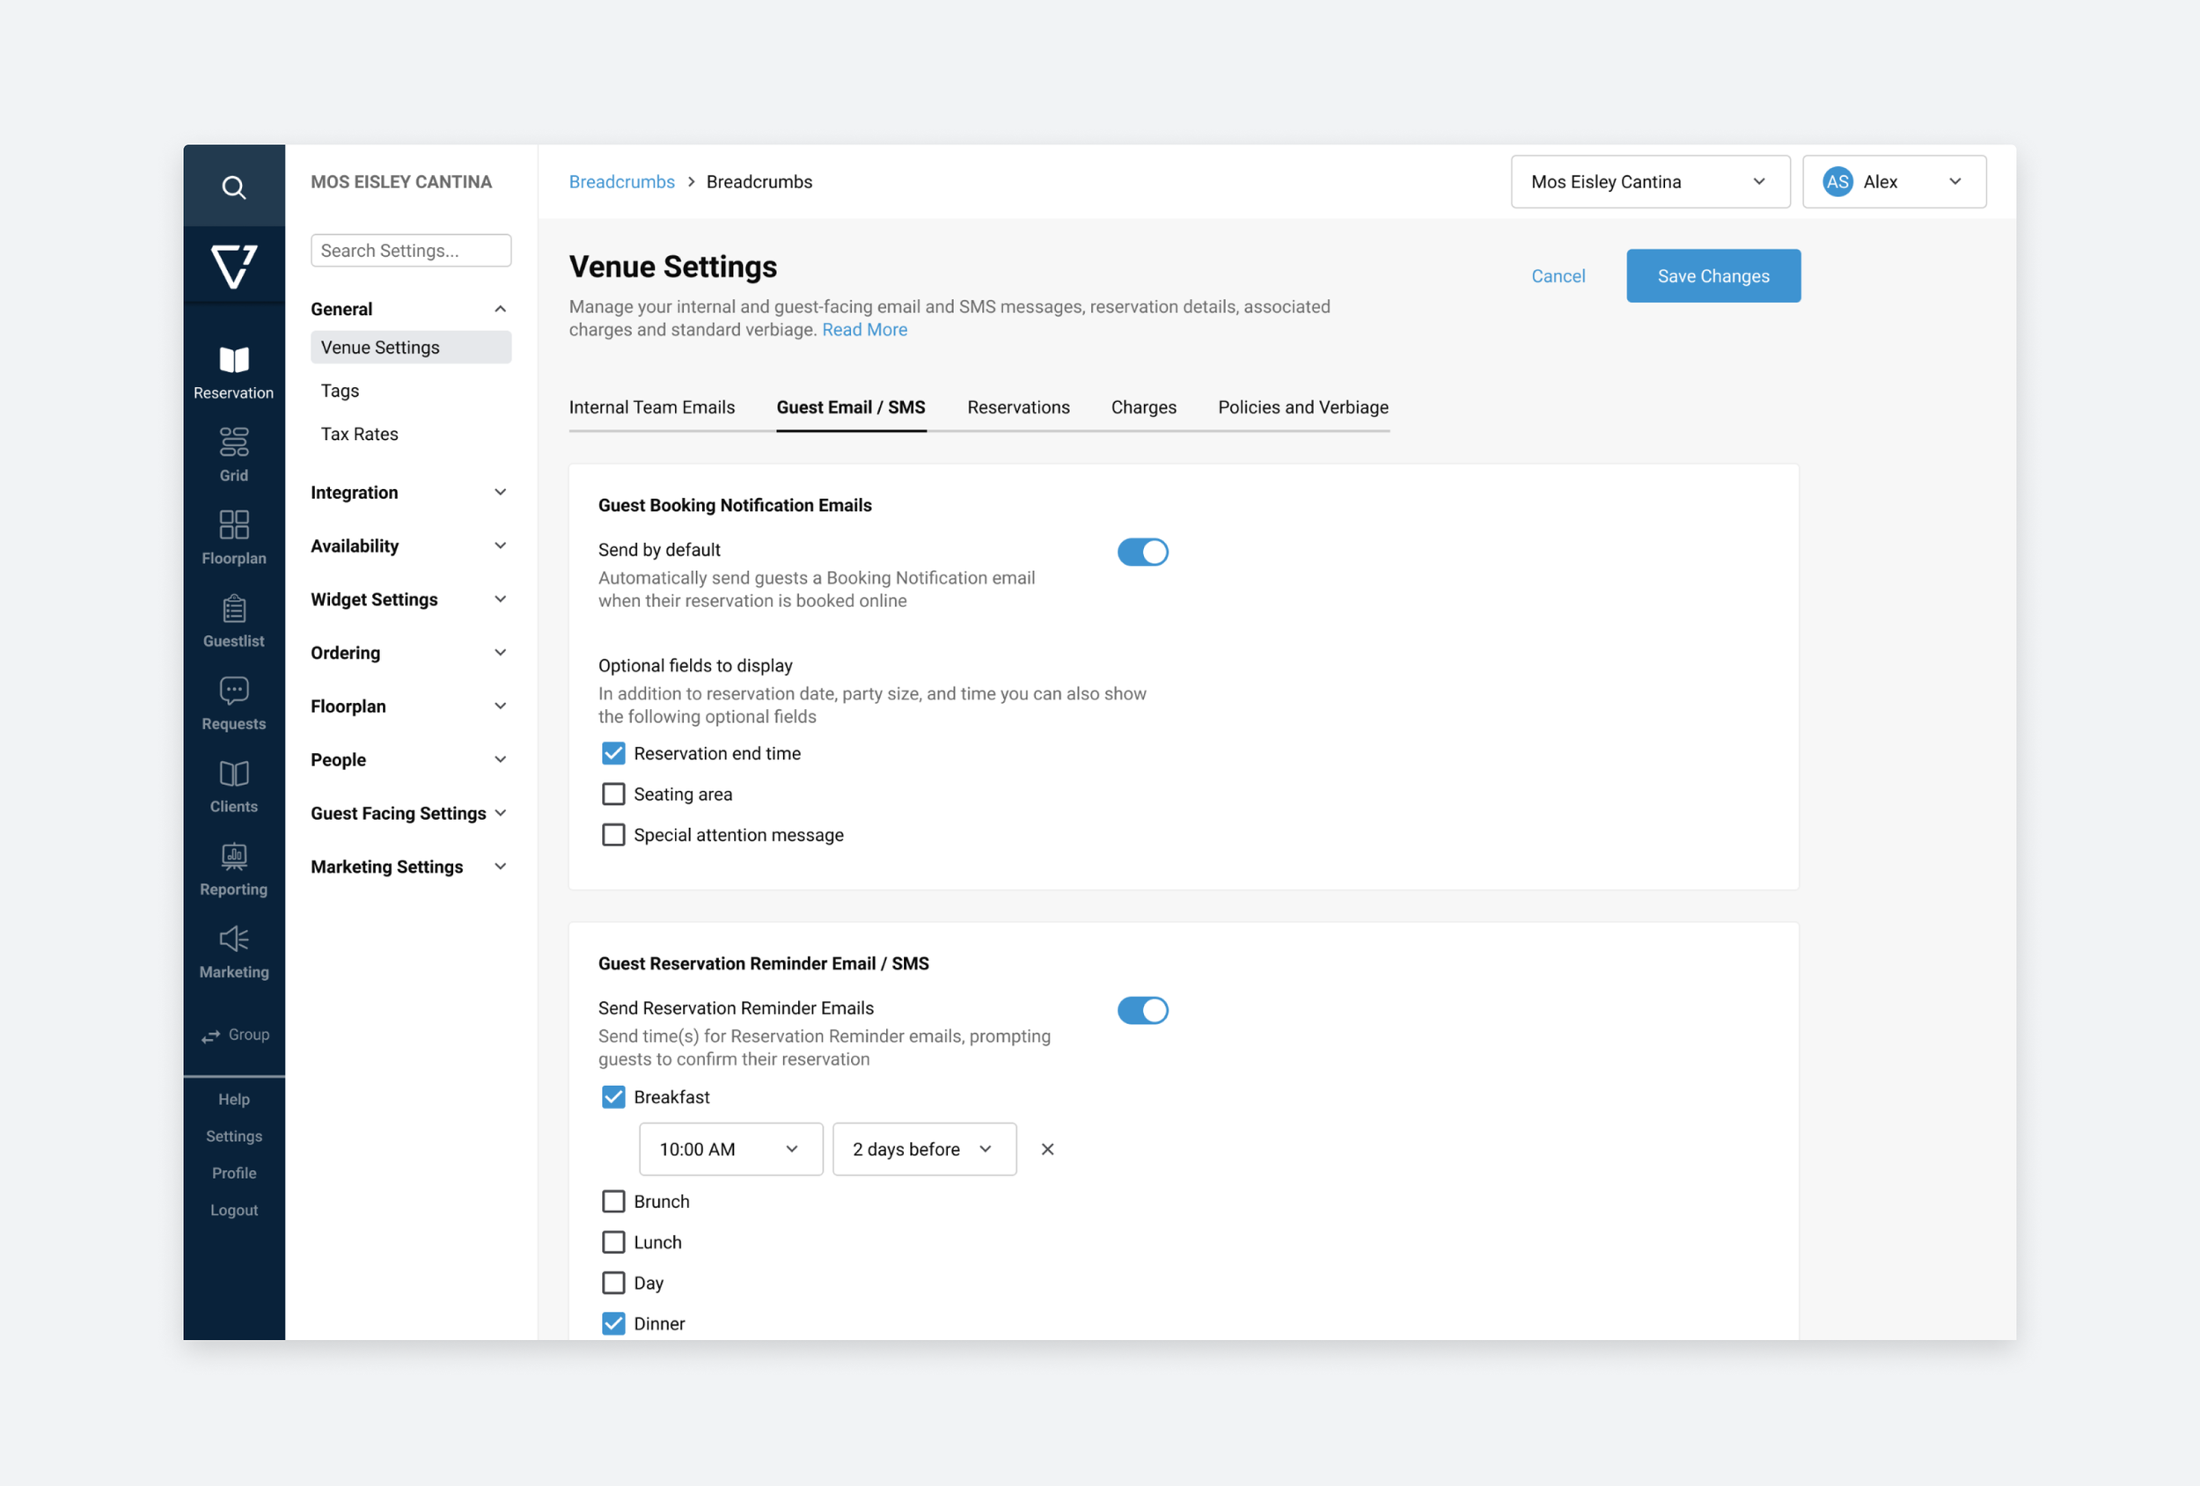The image size is (2200, 1486).
Task: Open the Mos Eisley Cantina venue dropdown
Action: point(1649,182)
